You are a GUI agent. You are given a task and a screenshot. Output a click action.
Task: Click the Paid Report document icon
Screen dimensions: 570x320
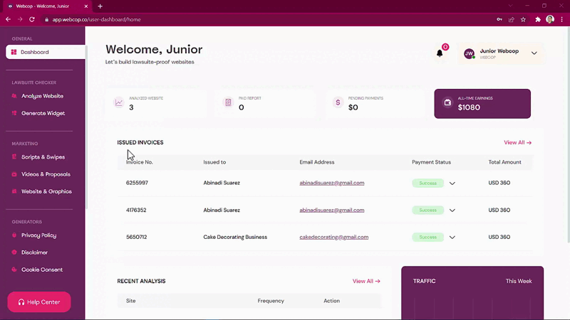228,102
